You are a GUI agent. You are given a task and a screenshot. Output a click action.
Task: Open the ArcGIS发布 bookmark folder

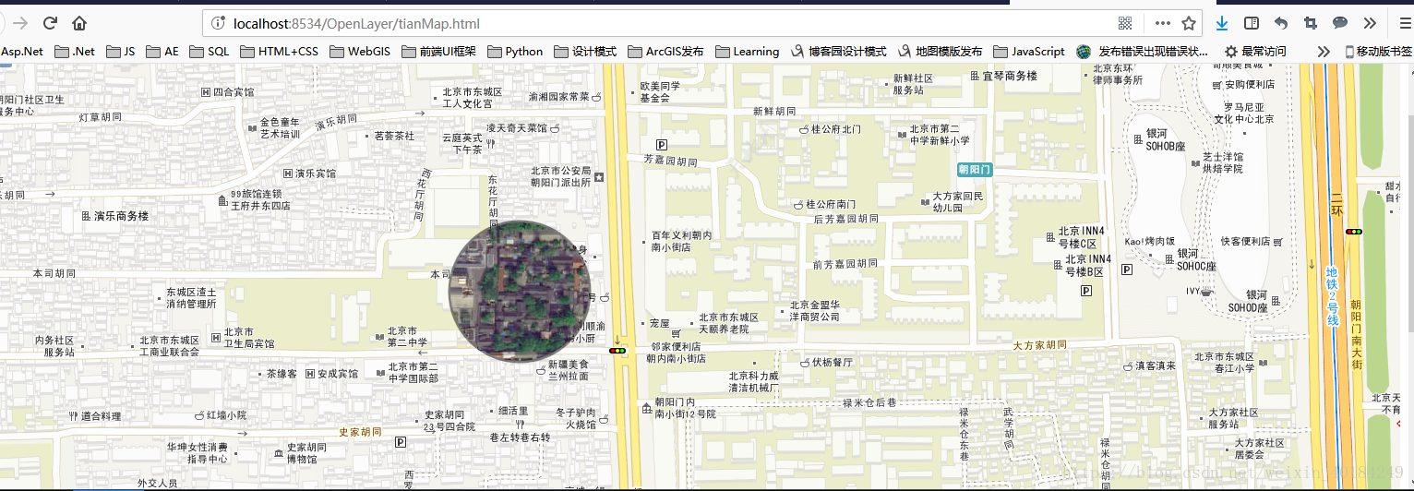tap(665, 52)
